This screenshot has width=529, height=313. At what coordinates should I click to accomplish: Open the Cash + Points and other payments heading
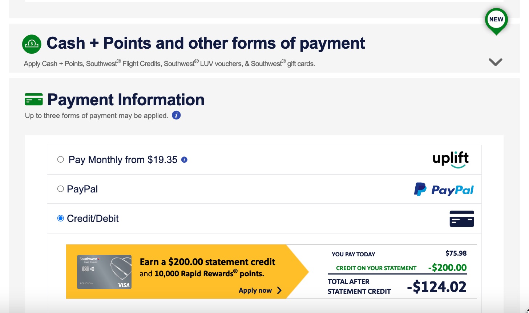(x=206, y=43)
